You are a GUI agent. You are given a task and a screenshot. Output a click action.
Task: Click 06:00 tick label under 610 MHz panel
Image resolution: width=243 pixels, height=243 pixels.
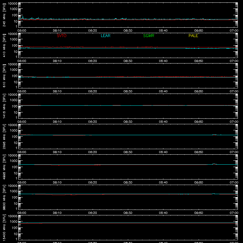[x=22, y=91]
